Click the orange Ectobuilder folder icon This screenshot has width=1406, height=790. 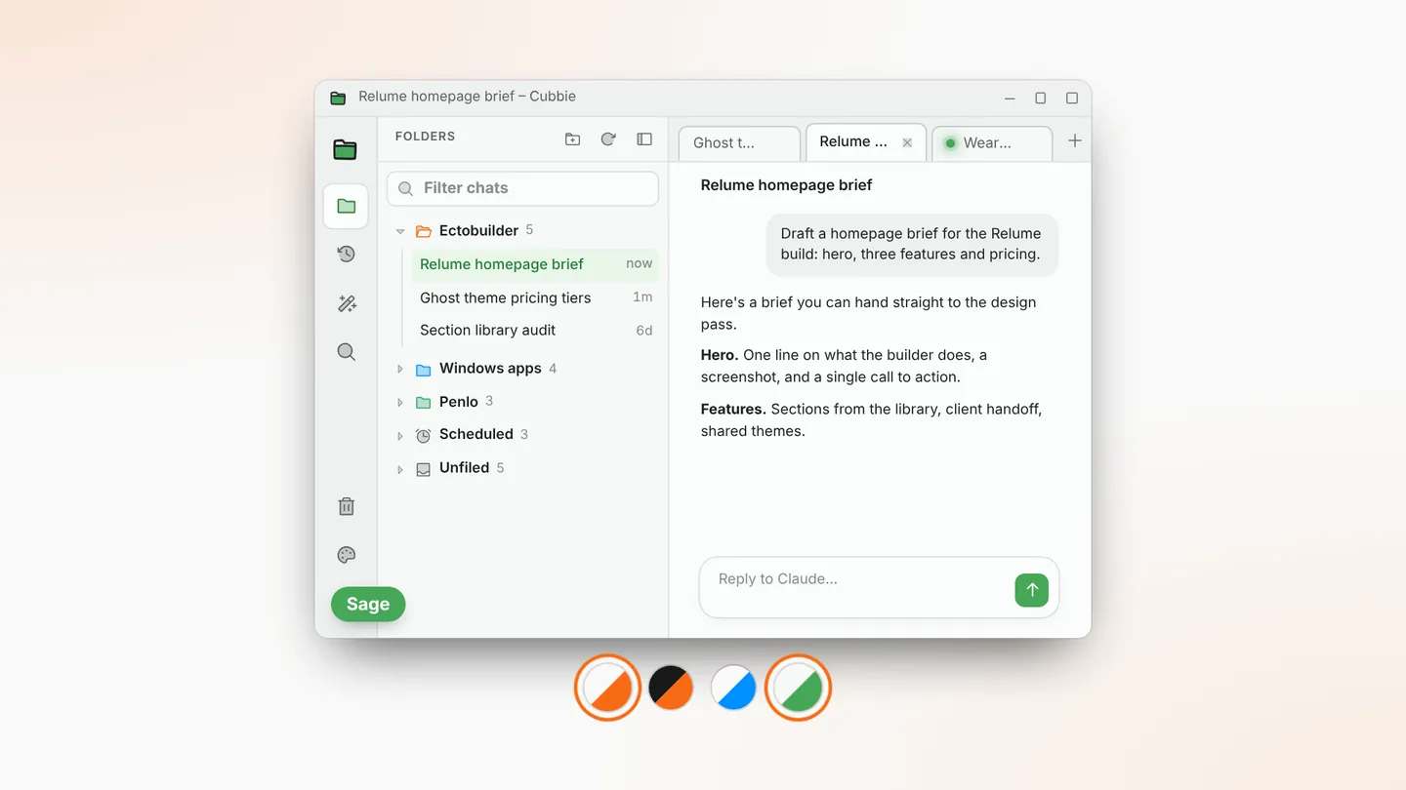coord(423,231)
